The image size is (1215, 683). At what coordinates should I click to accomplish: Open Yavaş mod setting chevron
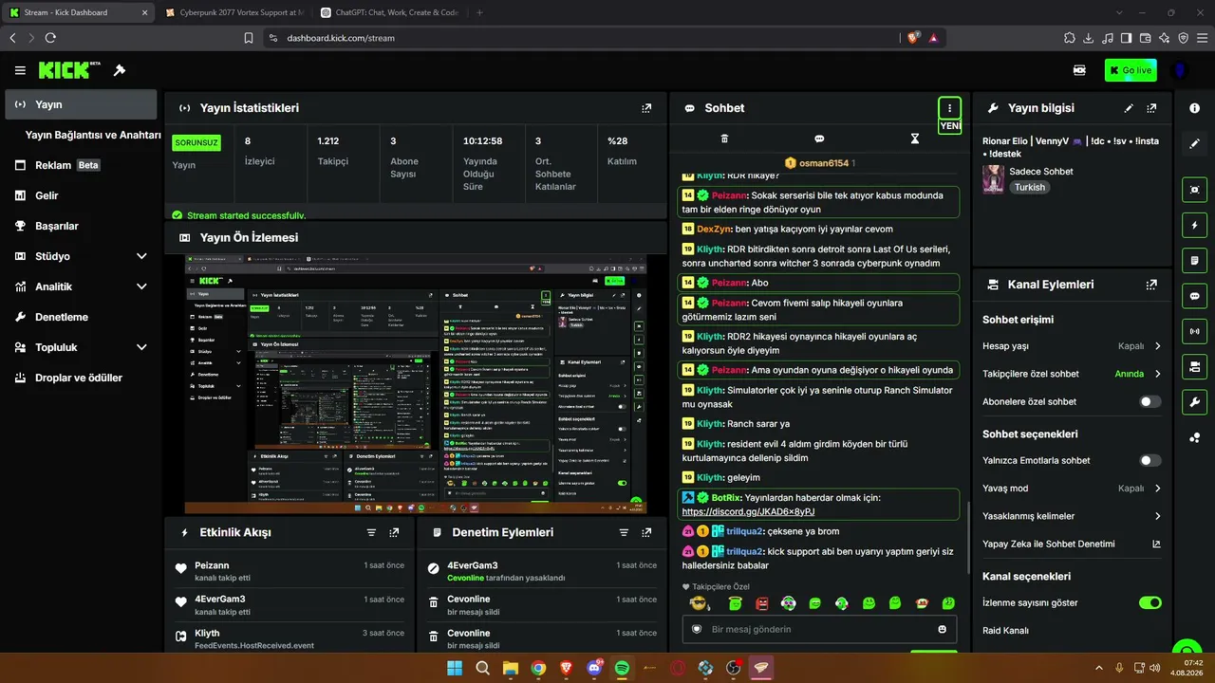1158,489
